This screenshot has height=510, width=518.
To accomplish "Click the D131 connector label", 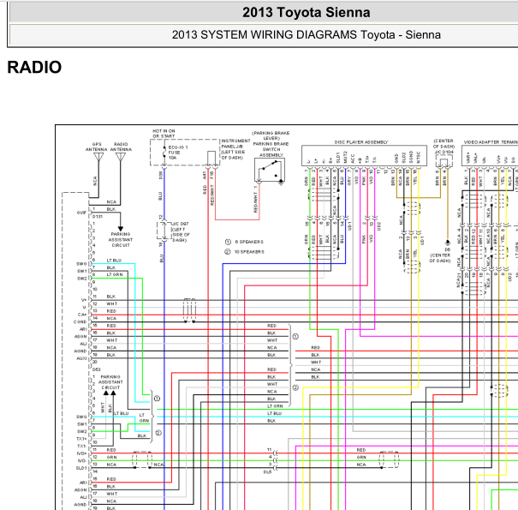I will coord(98,217).
